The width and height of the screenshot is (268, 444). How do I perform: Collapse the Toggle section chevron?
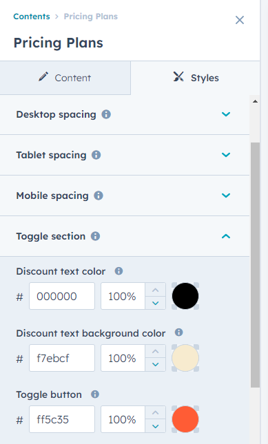(226, 236)
